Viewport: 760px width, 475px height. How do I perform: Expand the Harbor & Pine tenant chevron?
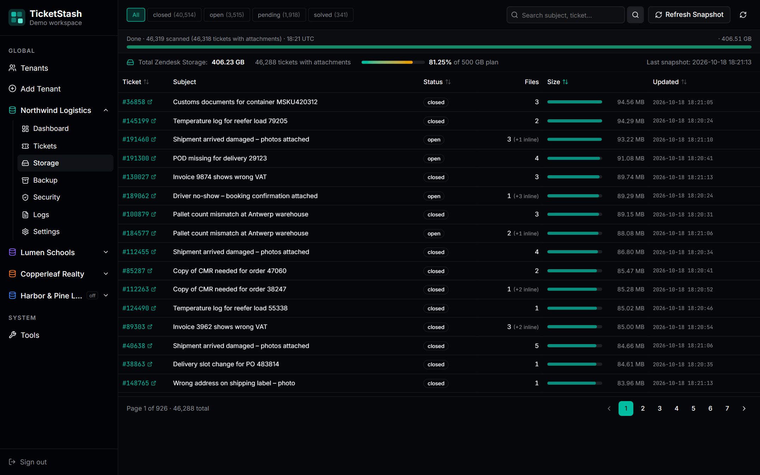coord(106,296)
